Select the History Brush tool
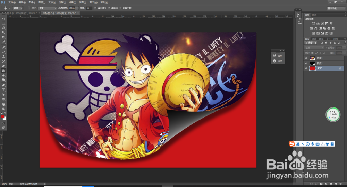This screenshot has height=187, width=347. (x=3, y=61)
